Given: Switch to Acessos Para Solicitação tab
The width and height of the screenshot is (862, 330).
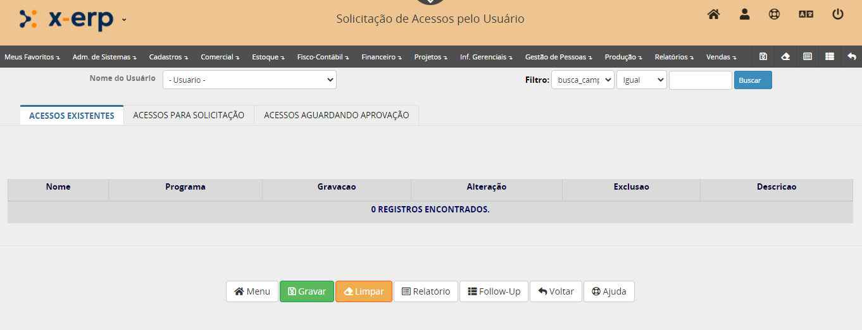Looking at the screenshot, I should tap(189, 115).
